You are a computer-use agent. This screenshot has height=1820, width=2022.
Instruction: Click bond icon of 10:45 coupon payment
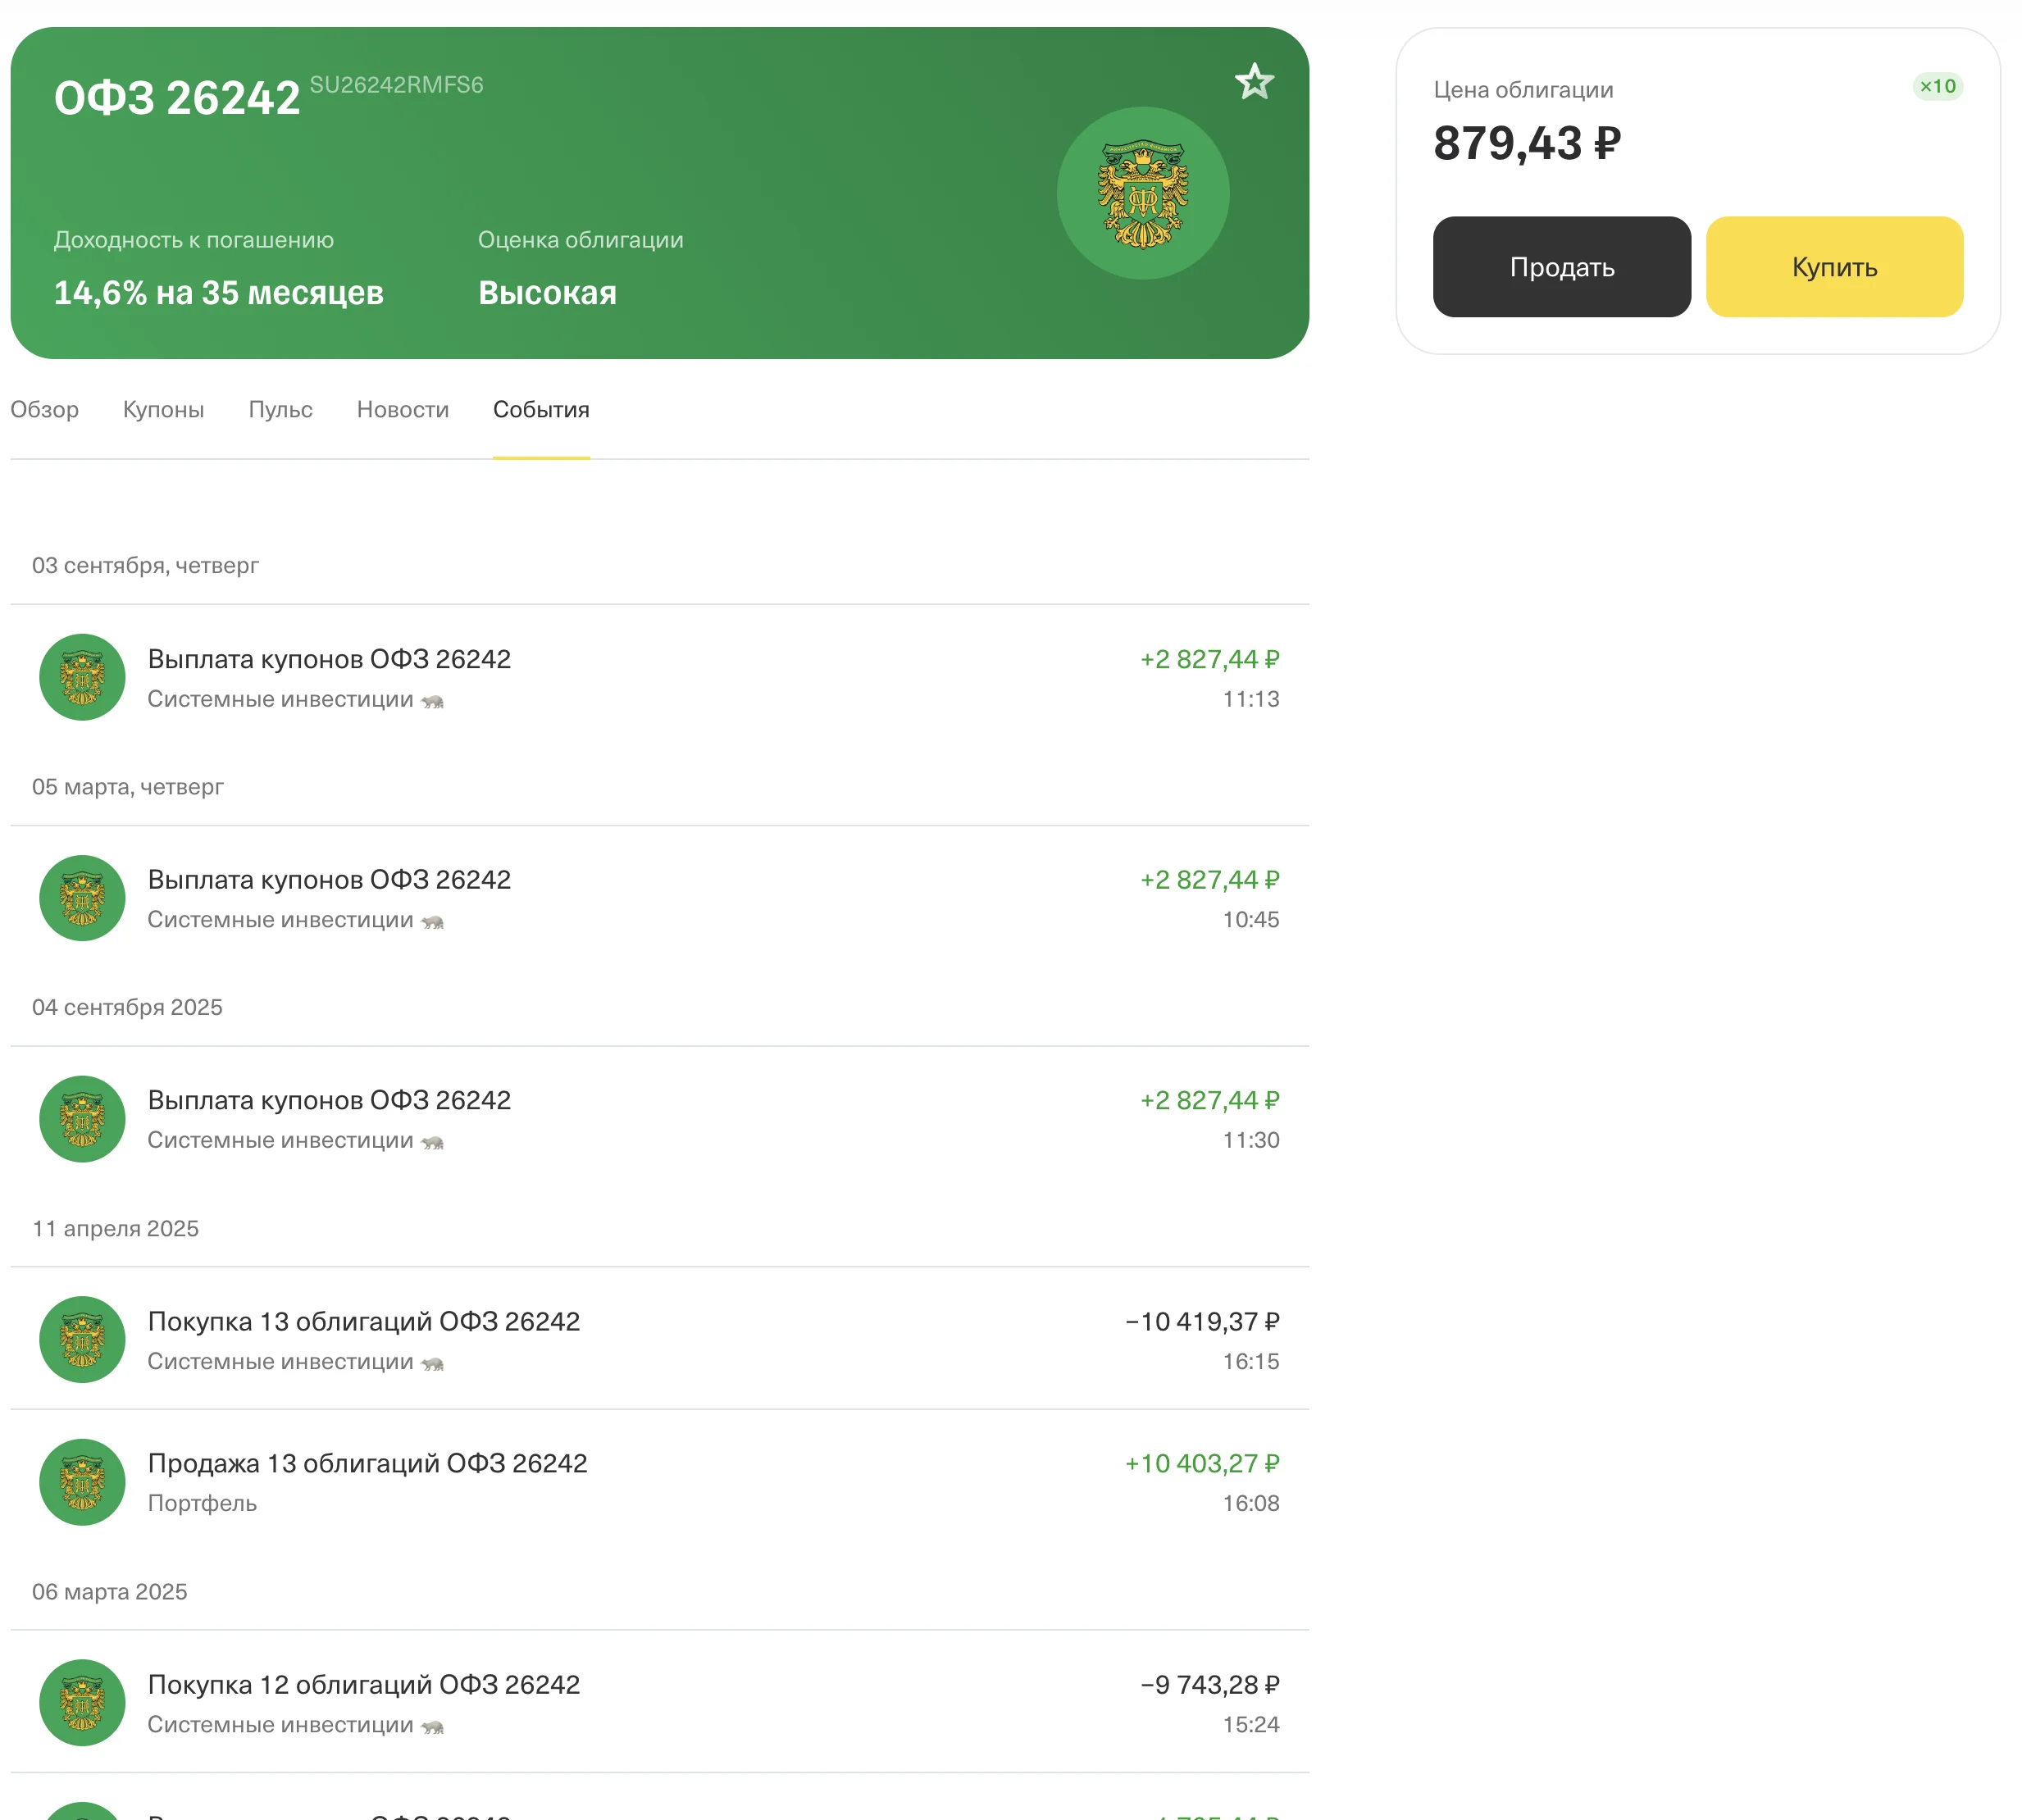point(82,898)
